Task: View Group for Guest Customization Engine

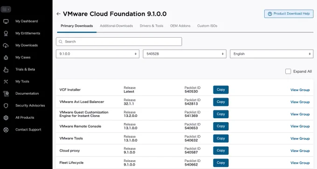Action: pyautogui.click(x=300, y=114)
